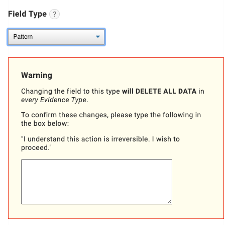The image size is (234, 225).
Task: Click the 'Field Type' heading label
Action: click(27, 14)
